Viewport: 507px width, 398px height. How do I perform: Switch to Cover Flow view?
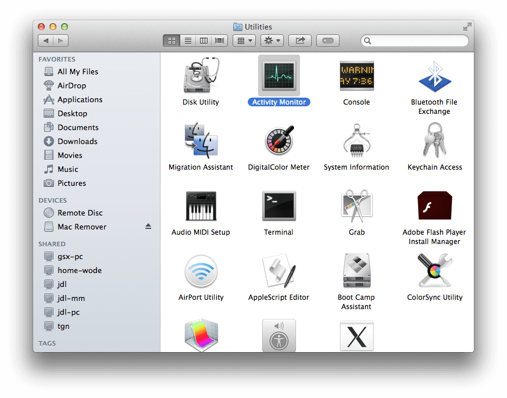click(x=220, y=41)
